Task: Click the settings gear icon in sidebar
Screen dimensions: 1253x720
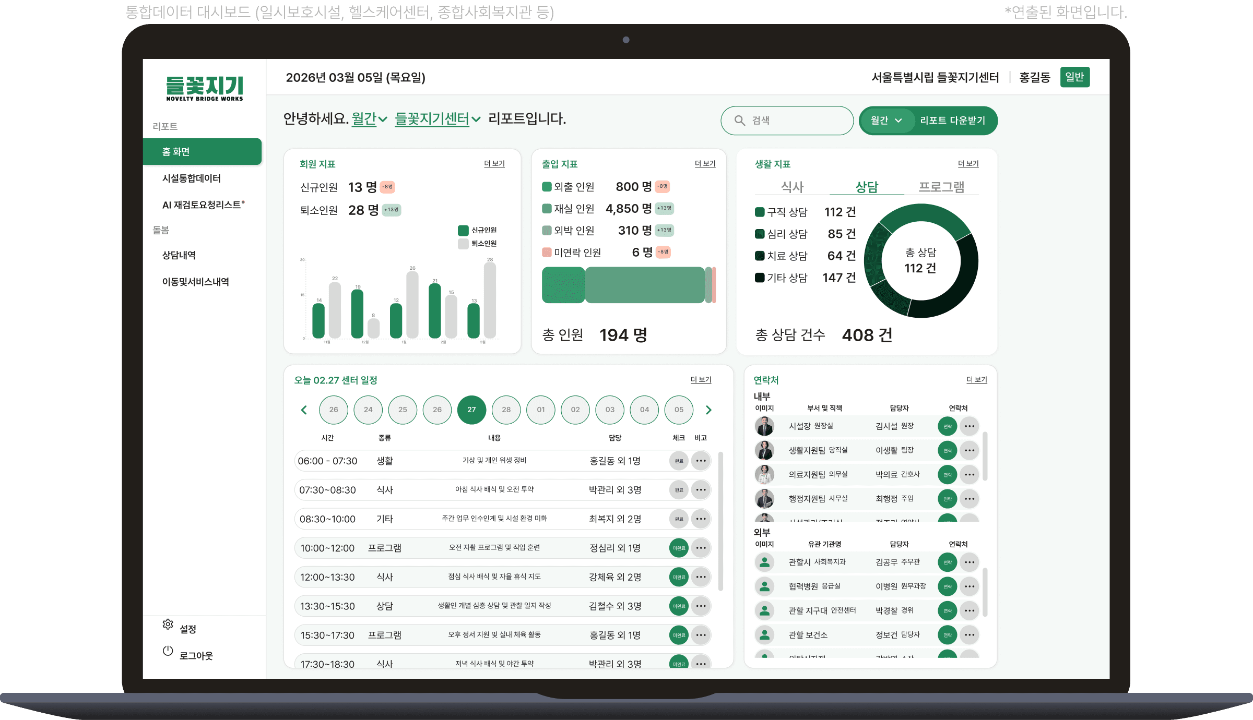Action: coord(168,624)
